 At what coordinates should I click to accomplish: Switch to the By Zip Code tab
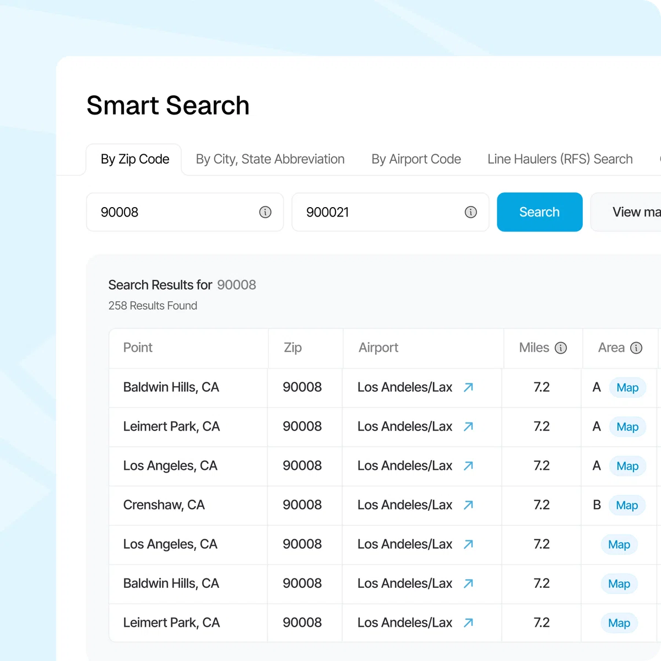click(134, 159)
